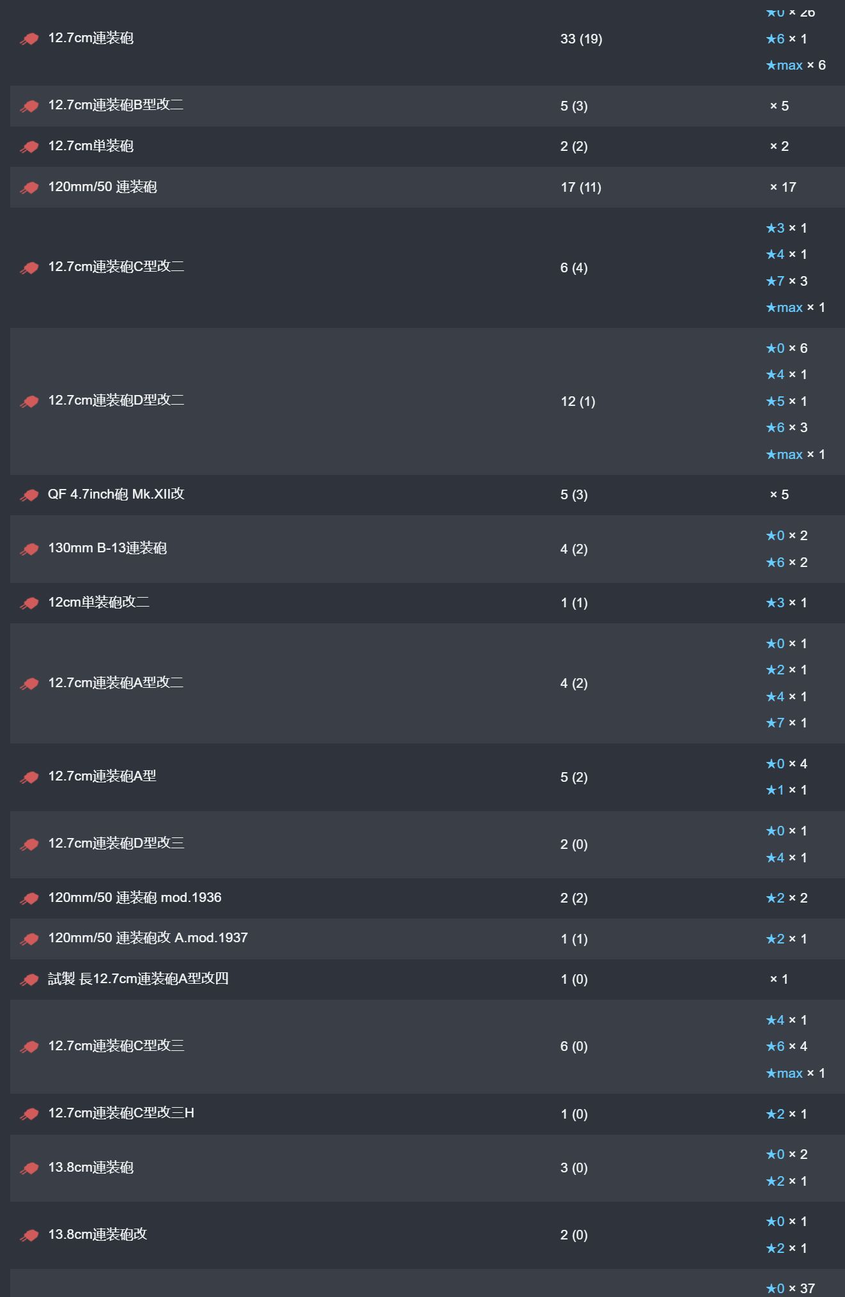Click the gun icon next to 試製 長12.7cm連装砲A型改四
This screenshot has width=845, height=1297.
29,980
